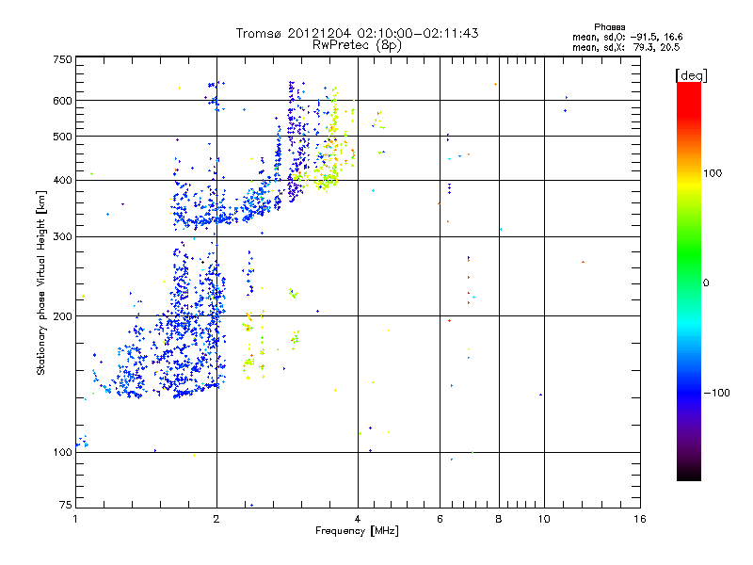Click the y-axis tick label '600'
Screen dimensions: 753x565
pos(63,101)
